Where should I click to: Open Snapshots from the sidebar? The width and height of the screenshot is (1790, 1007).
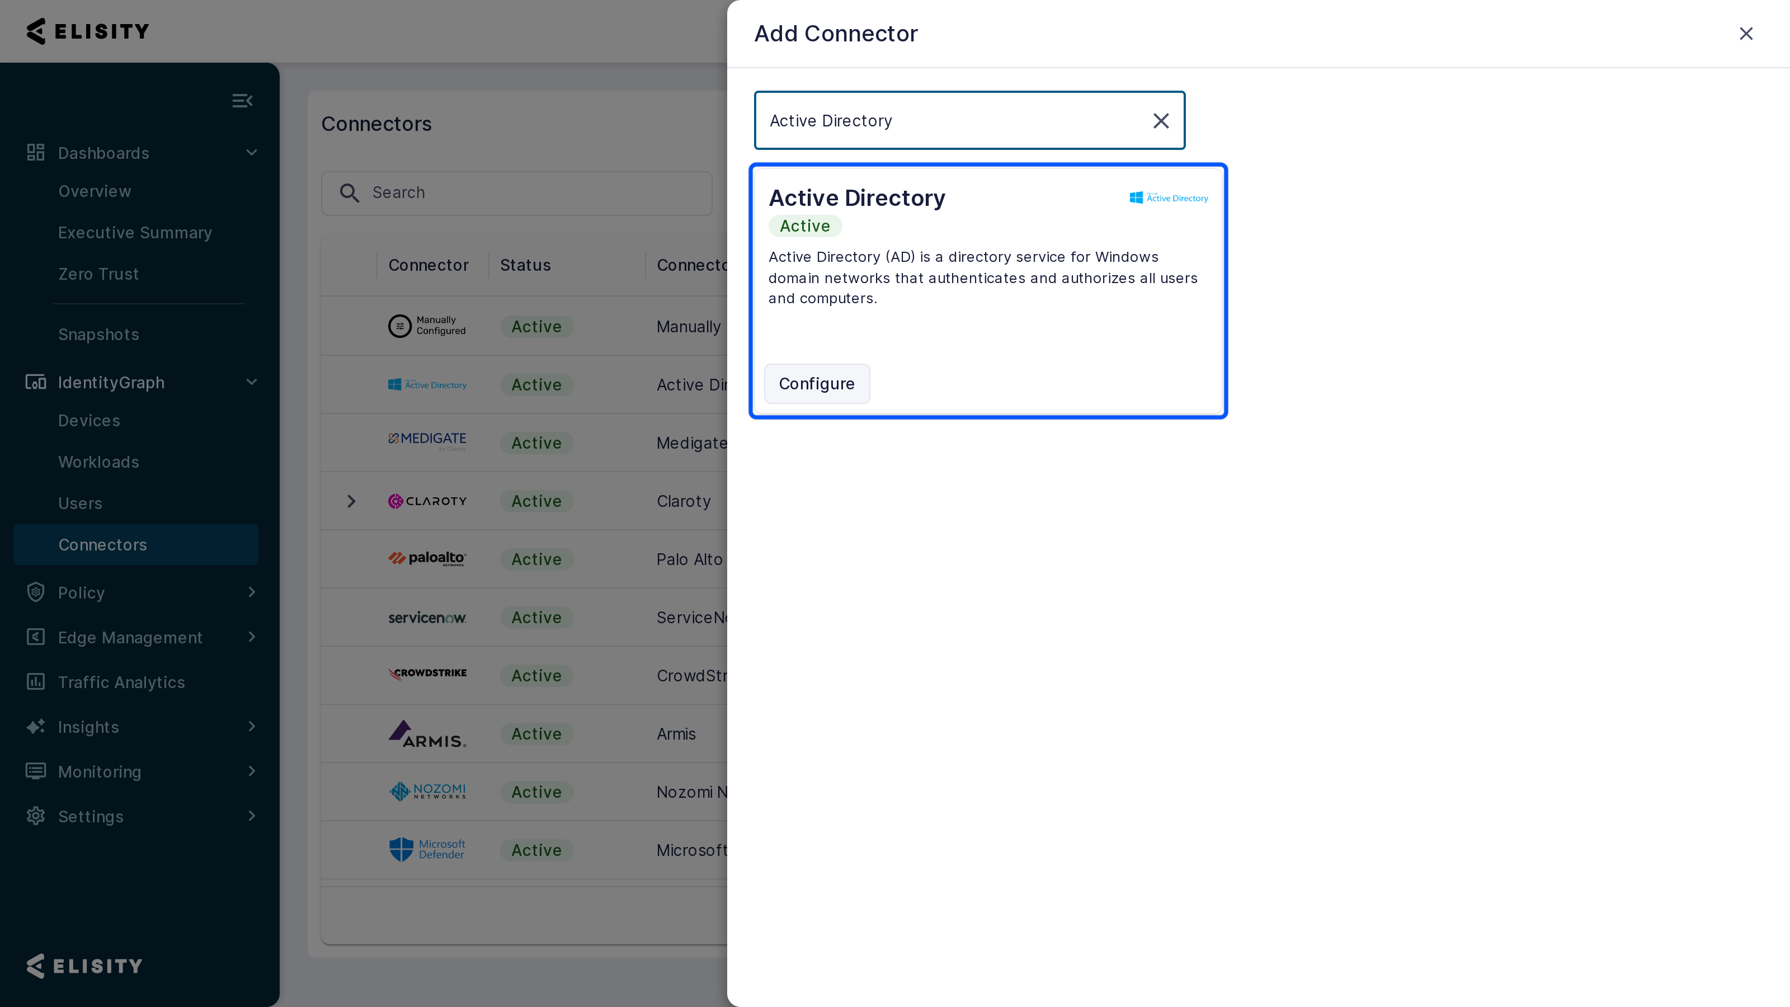pyautogui.click(x=98, y=335)
